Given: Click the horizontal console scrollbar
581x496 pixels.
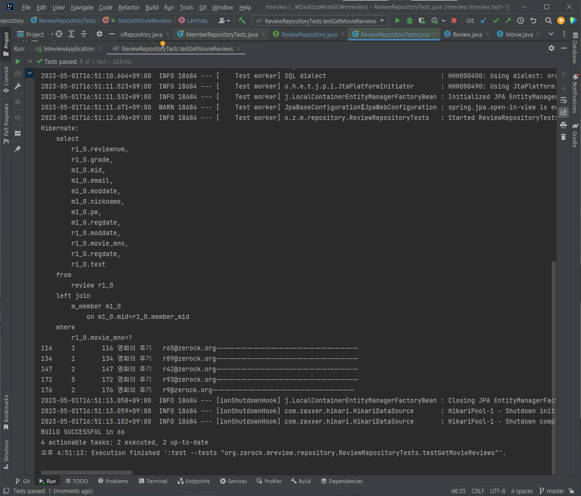Looking at the screenshot, I should [87, 473].
